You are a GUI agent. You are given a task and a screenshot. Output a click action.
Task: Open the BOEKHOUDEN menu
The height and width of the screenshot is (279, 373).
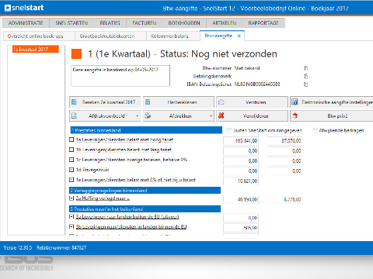(184, 23)
